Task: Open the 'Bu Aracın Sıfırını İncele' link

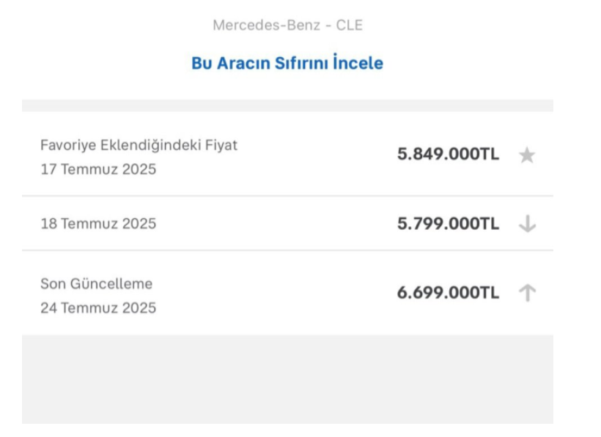Action: click(287, 63)
